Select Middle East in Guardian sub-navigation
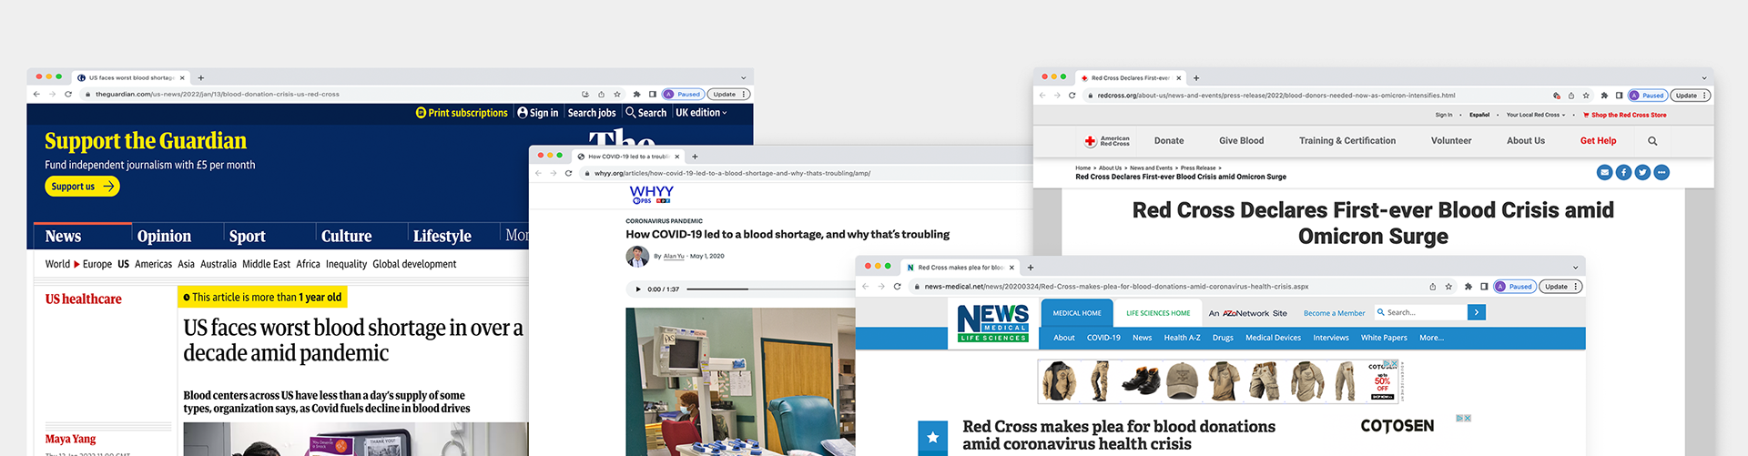This screenshot has width=1748, height=456. tap(266, 264)
